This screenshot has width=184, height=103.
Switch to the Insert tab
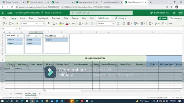pyautogui.click(x=22, y=18)
